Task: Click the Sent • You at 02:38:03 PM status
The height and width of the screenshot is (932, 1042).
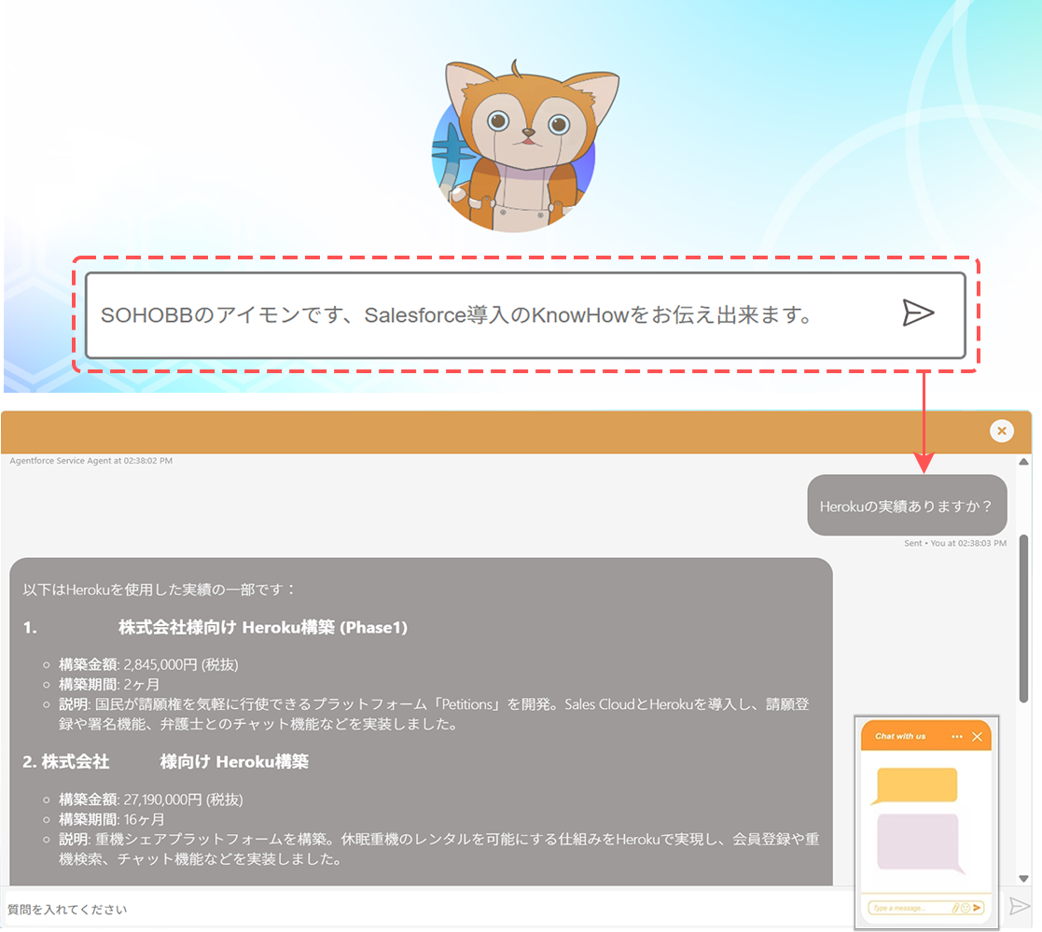Action: 955,543
